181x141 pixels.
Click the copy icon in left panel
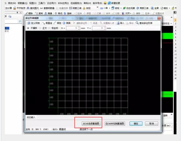[10, 16]
